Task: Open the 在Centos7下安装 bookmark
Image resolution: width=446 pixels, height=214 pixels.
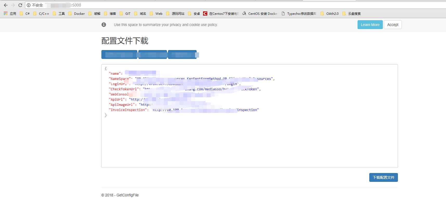Action: (x=221, y=13)
